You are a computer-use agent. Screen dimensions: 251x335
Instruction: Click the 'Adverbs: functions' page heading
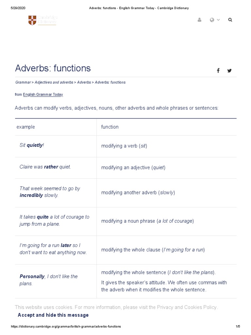(x=53, y=68)
